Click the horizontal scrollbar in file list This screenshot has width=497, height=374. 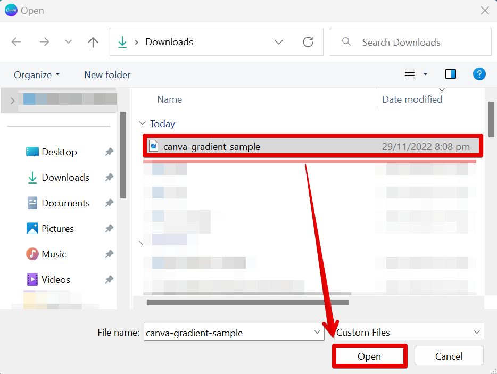coord(247,302)
